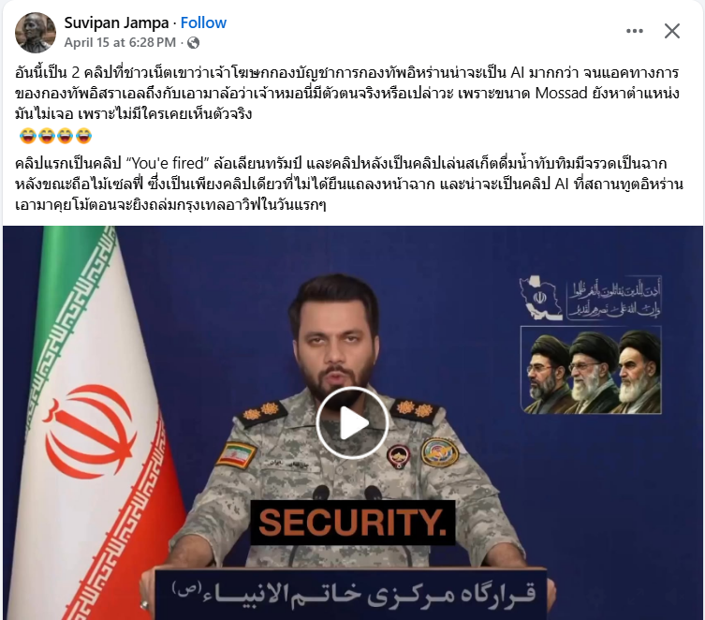Click the SECURITY. subtitle caption
705x620 pixels.
352,523
